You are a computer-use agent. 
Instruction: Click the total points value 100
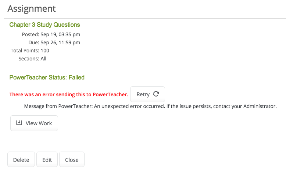coord(45,51)
